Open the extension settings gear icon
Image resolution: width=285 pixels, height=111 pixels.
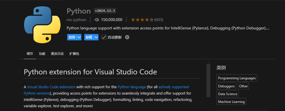pyautogui.click(x=127, y=37)
